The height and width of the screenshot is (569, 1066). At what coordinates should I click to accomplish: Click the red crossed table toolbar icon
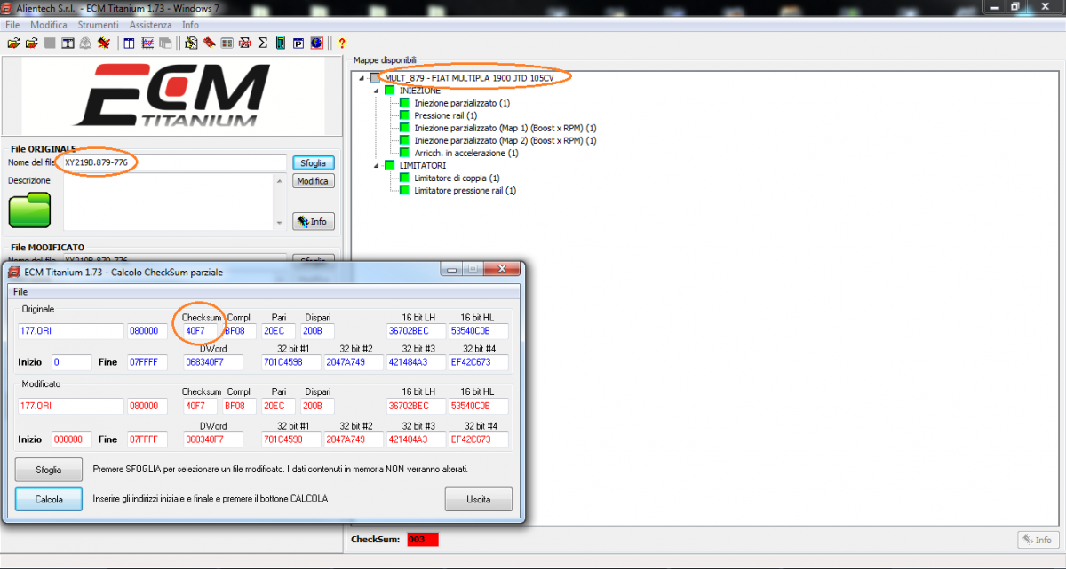[244, 43]
